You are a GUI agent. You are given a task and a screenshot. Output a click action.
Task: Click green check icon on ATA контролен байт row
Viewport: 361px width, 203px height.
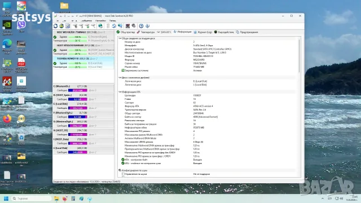coord(123,160)
